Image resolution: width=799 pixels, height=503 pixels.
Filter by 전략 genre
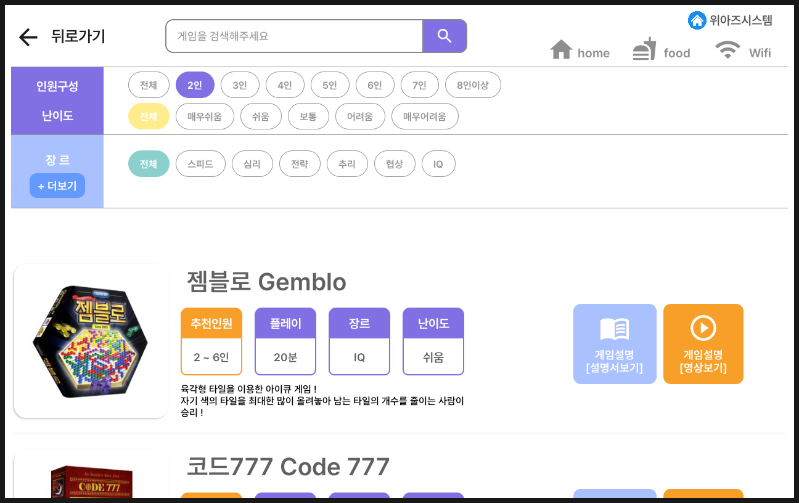300,164
